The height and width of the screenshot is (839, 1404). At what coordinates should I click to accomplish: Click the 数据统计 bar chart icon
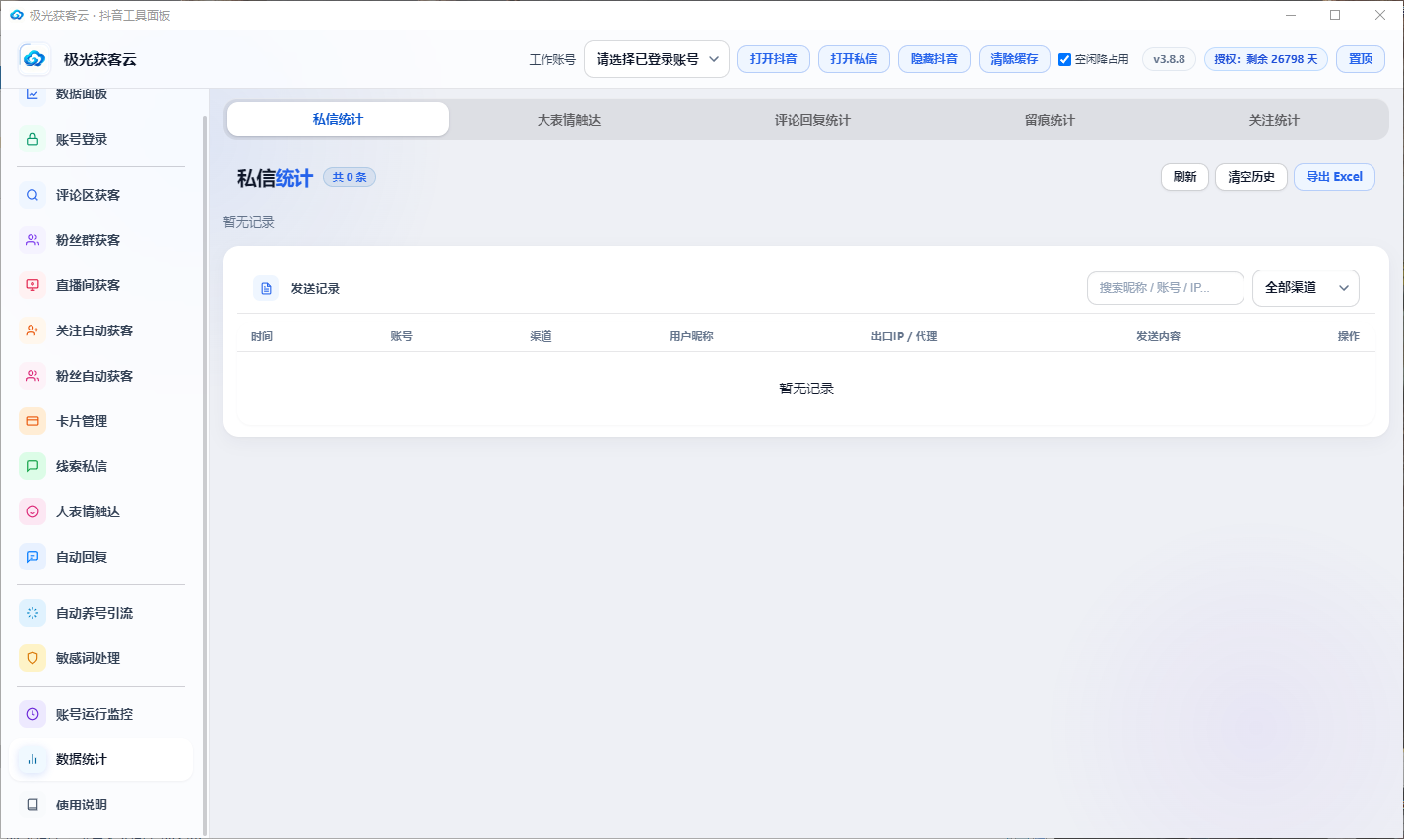[32, 759]
